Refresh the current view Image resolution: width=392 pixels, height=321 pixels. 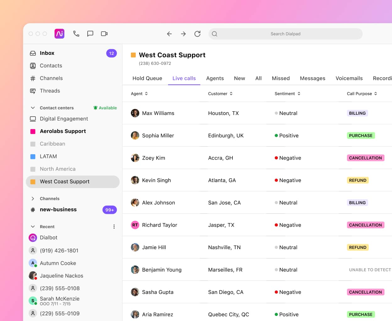tap(198, 34)
